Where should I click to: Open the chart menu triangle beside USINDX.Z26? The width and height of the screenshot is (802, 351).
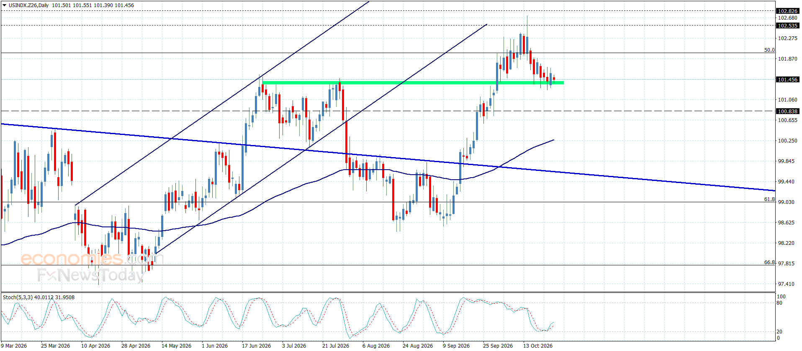pyautogui.click(x=5, y=5)
